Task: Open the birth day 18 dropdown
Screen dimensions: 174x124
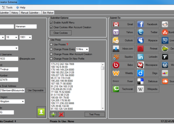Action: pos(16,37)
